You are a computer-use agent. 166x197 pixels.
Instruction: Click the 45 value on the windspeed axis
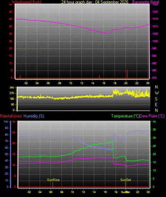tap(11, 12)
